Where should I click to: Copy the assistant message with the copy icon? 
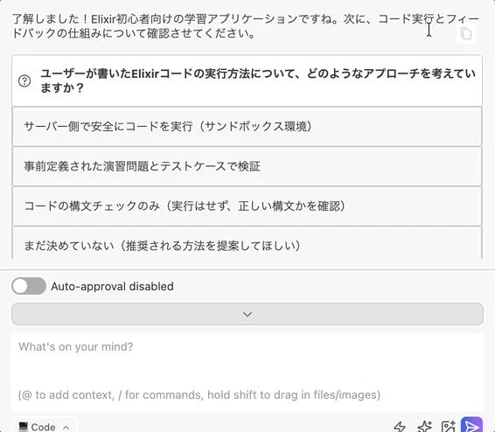(466, 33)
